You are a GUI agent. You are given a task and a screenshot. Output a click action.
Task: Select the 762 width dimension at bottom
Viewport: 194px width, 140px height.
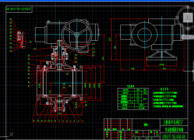coord(60,113)
